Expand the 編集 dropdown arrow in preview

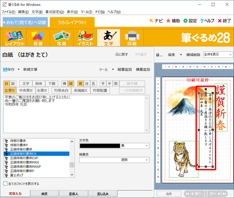181,55
